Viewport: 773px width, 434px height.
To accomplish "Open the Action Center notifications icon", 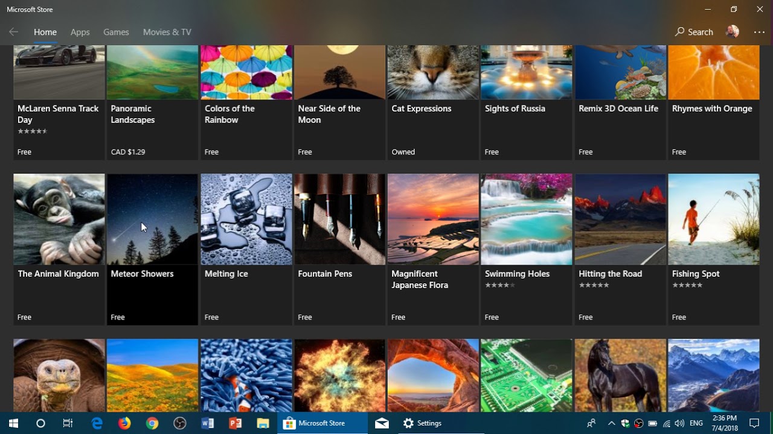I will [754, 423].
